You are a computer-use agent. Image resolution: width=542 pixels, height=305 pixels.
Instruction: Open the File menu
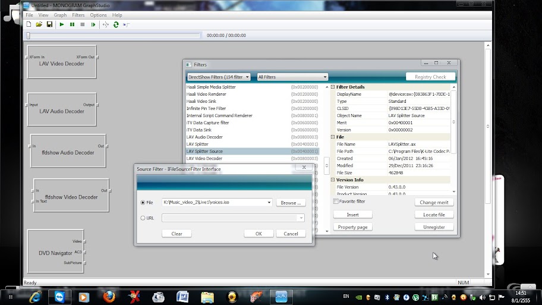click(x=29, y=15)
